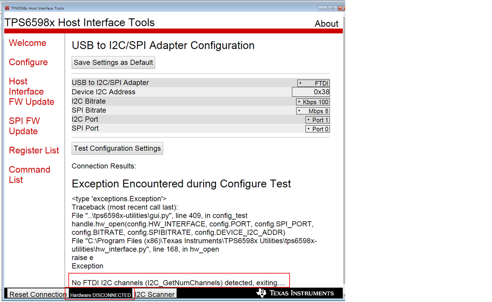Open the Welcome page in sidebar
The height and width of the screenshot is (302, 492).
pos(28,43)
